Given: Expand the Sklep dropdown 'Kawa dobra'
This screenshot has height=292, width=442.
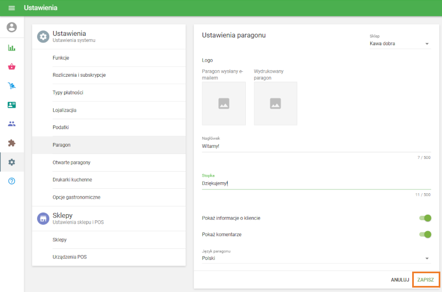Looking at the screenshot, I should 400,44.
